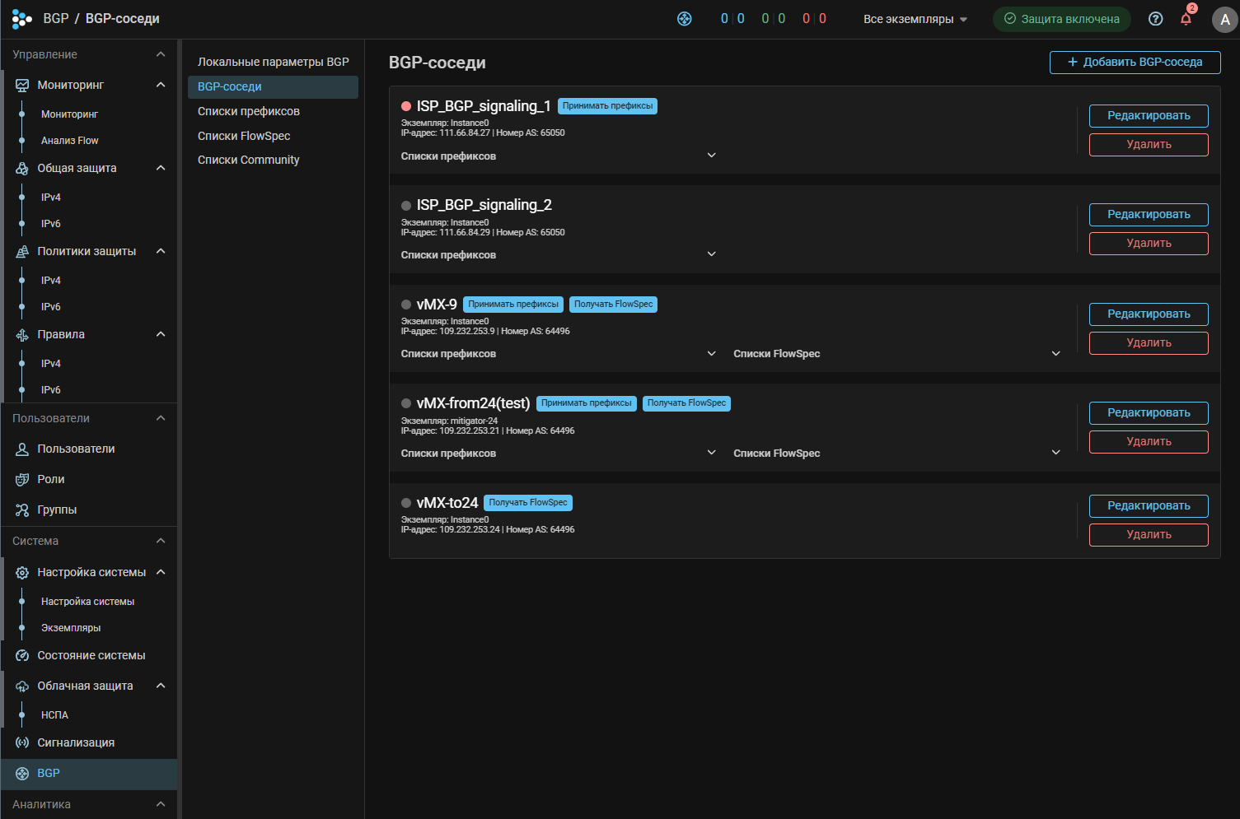
Task: Open the Списки Community tab
Action: tap(248, 160)
